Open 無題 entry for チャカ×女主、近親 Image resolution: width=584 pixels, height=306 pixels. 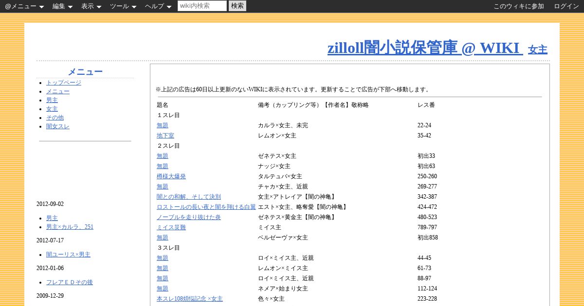(x=163, y=187)
